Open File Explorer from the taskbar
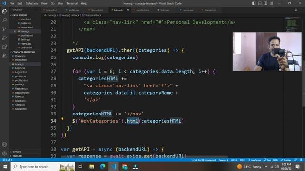Image resolution: width=305 pixels, height=171 pixels. coord(91,167)
